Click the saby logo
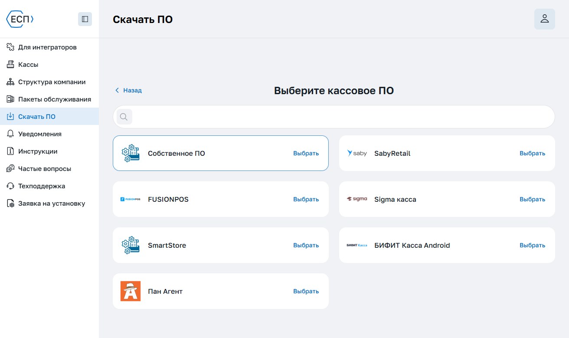Image resolution: width=569 pixels, height=338 pixels. (357, 153)
